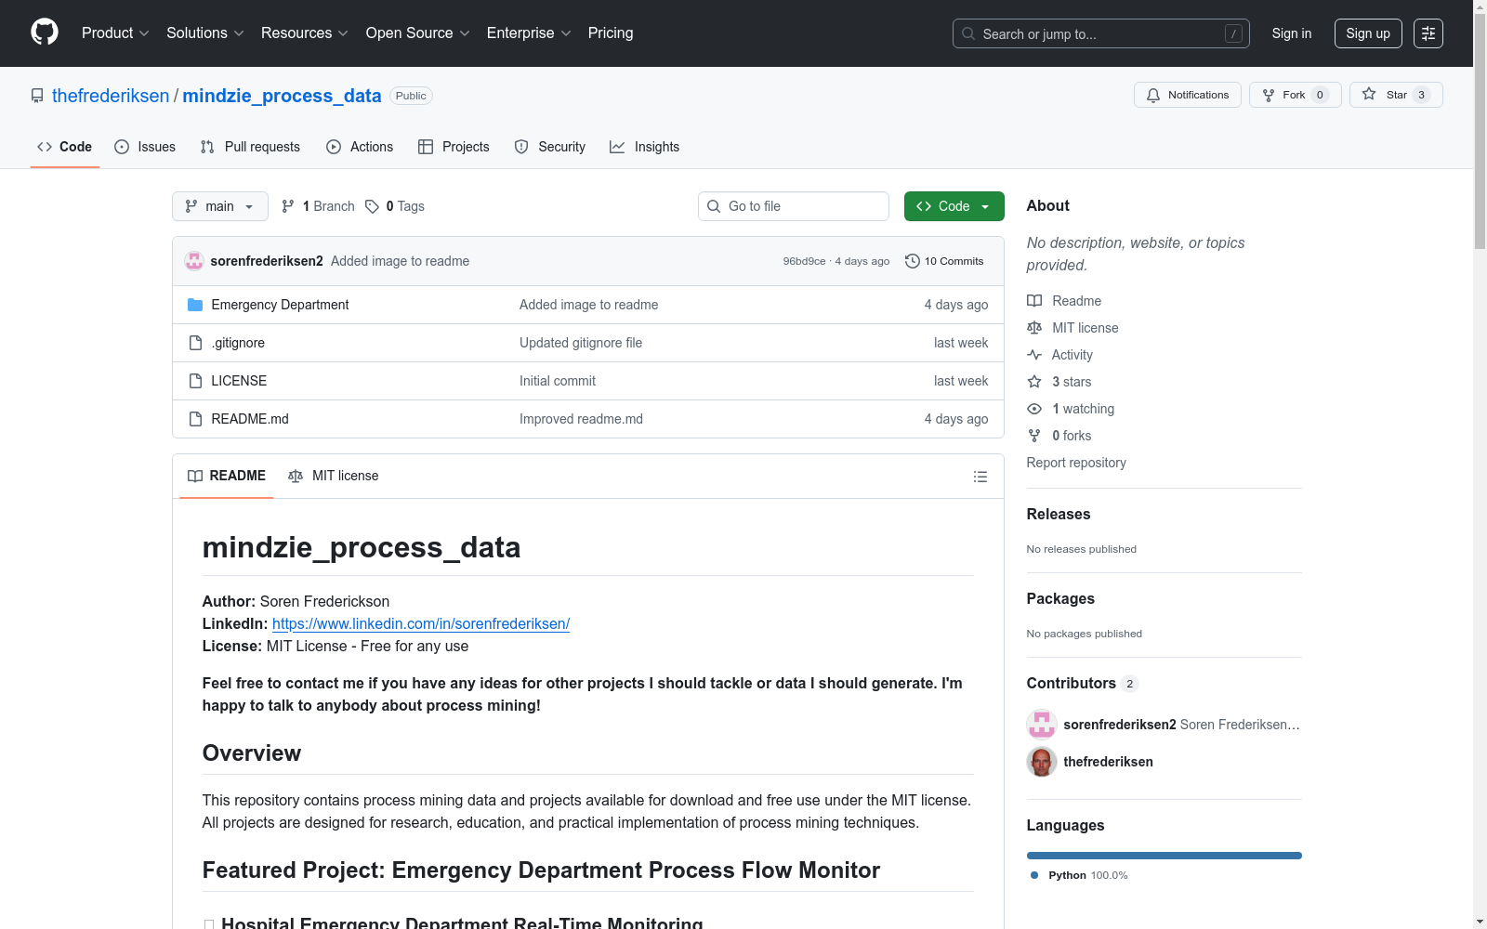Expand the Resources menu
Screen dimensions: 1487x929
pyautogui.click(x=305, y=33)
